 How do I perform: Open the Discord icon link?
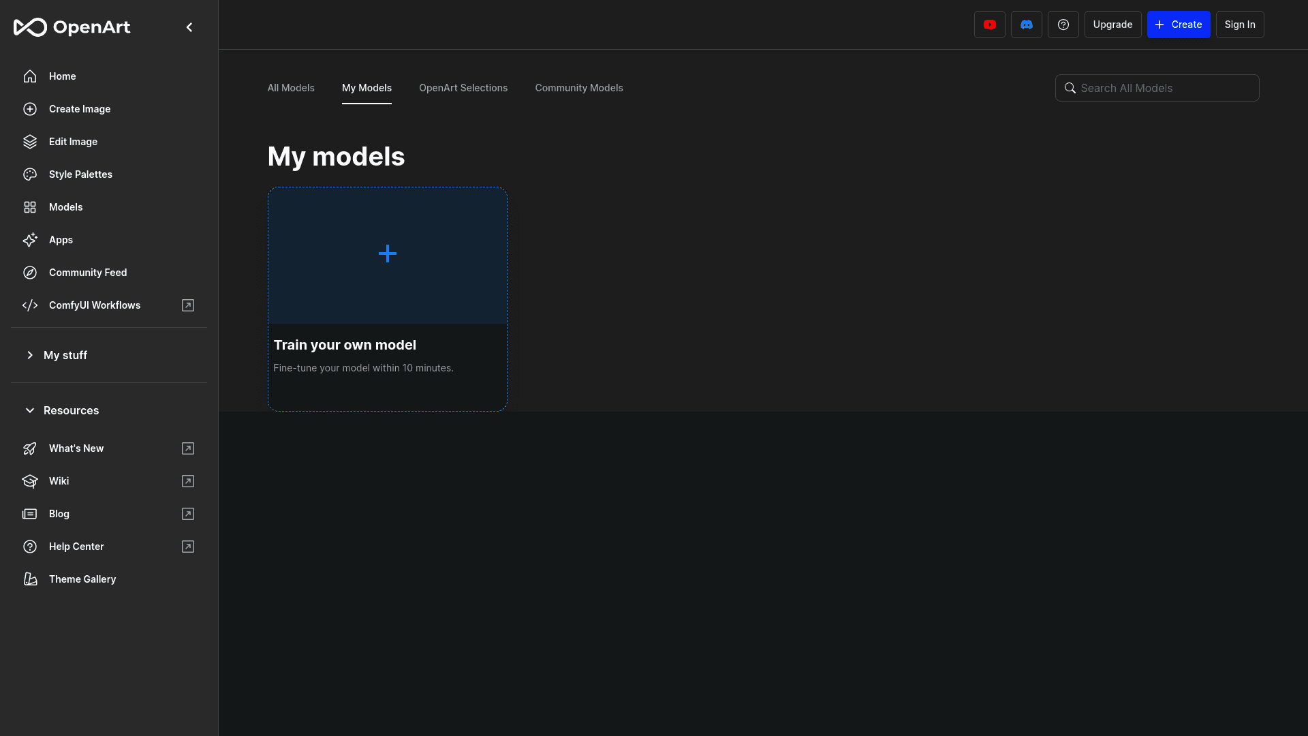coord(1026,25)
